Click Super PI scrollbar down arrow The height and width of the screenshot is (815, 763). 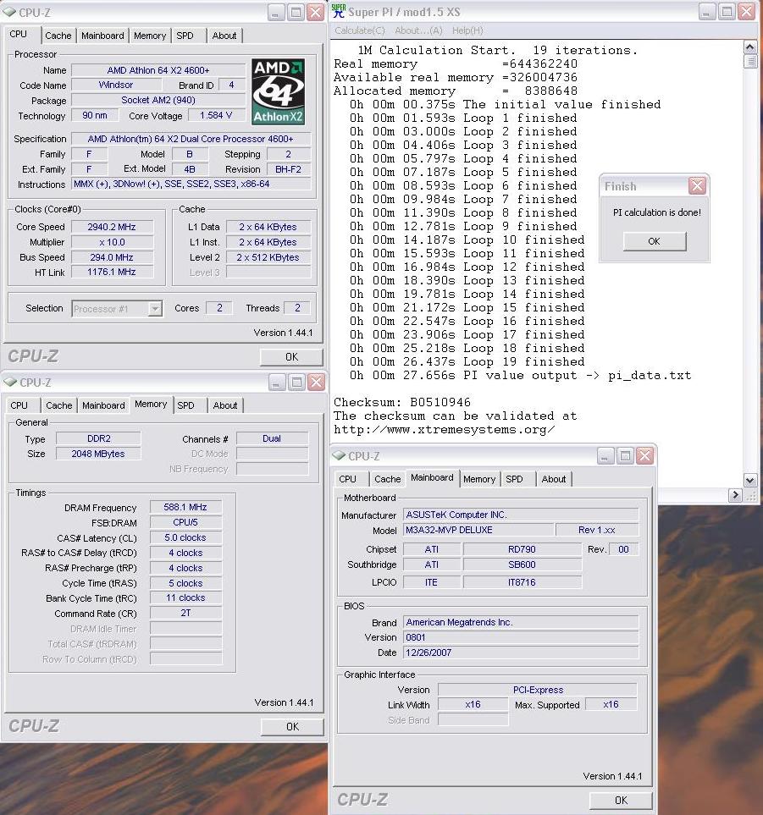pyautogui.click(x=749, y=480)
